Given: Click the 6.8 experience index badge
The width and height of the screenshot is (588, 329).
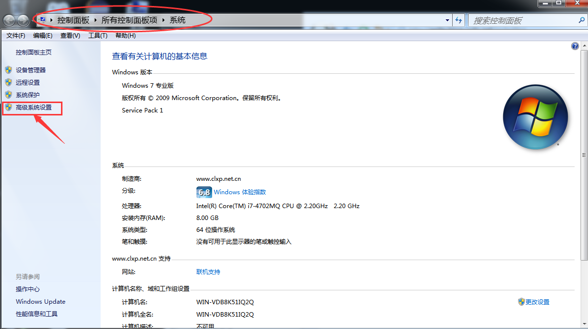Looking at the screenshot, I should 204,192.
